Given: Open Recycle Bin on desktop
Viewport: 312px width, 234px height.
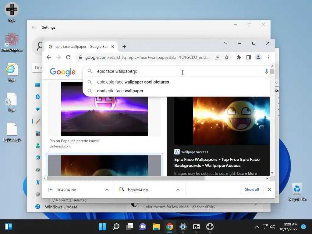Looking at the screenshot, I should 297,192.
